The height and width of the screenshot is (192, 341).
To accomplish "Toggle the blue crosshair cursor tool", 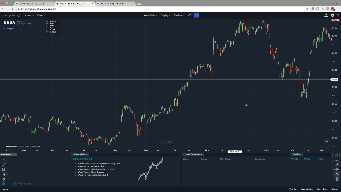I will (196, 15).
